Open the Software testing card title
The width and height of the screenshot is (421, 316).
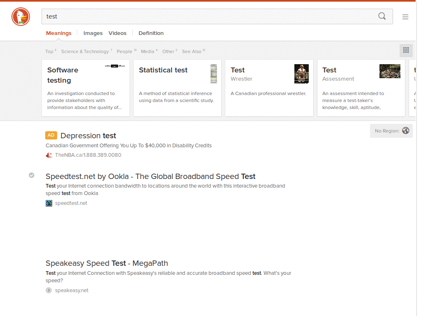[63, 75]
